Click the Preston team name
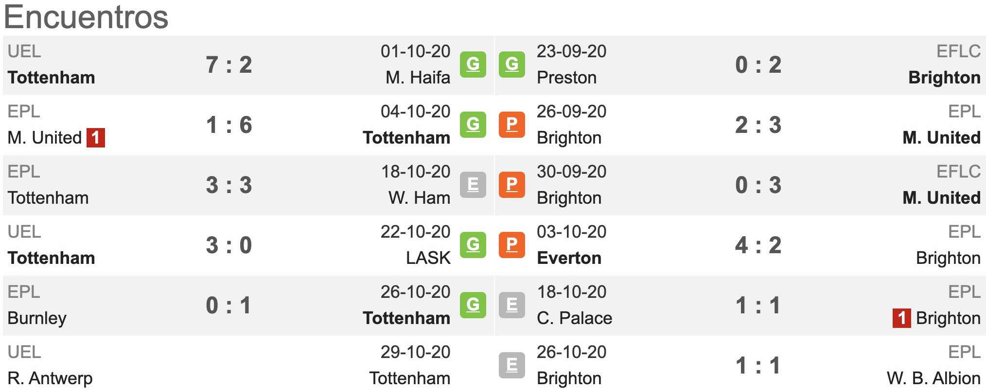This screenshot has width=986, height=390. [566, 78]
